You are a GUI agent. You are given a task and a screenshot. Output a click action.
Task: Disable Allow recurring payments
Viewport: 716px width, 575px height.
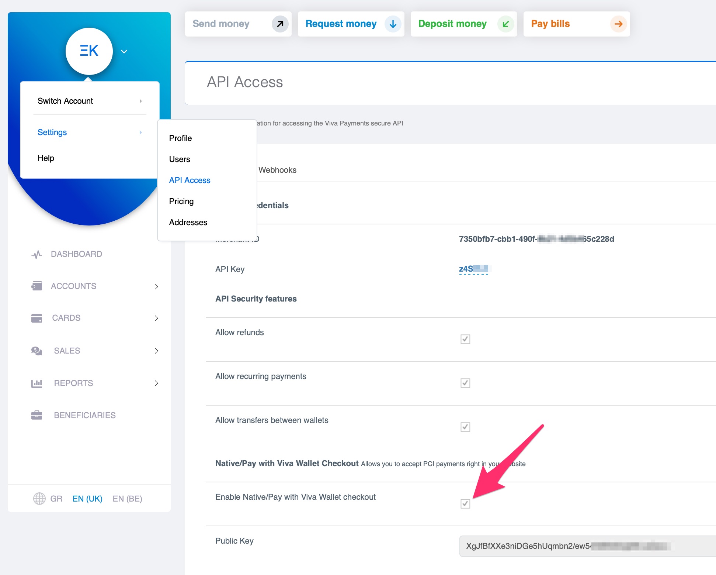tap(465, 383)
